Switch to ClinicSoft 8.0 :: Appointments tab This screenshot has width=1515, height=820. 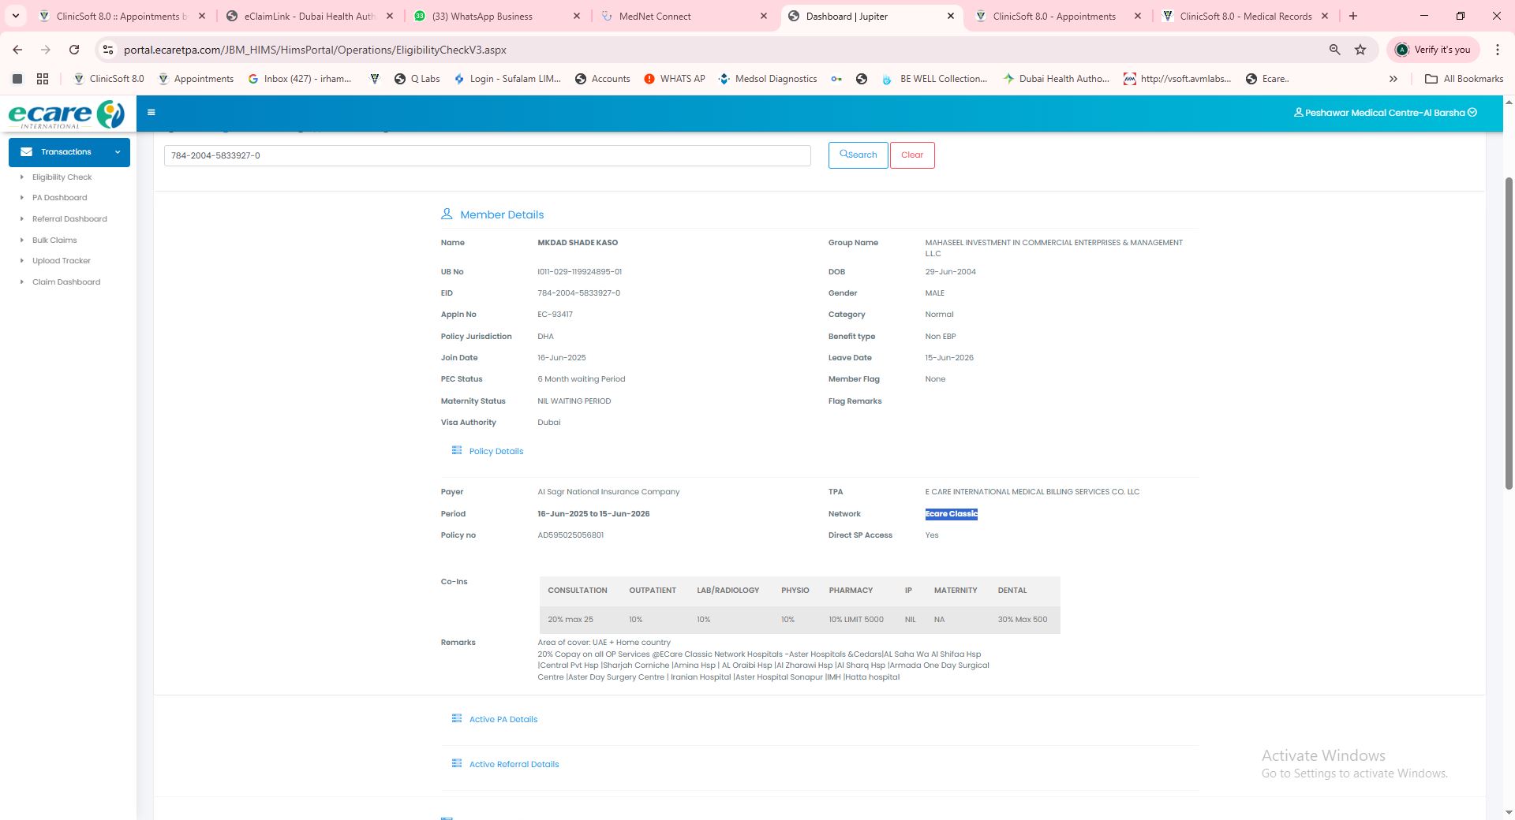[x=122, y=16]
